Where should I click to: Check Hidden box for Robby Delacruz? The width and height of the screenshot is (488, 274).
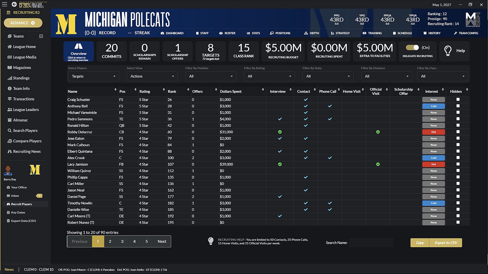458,132
